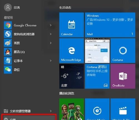Launch Sogou high-speed browser icon
This screenshot has width=139, height=120.
click(x=8, y=34)
